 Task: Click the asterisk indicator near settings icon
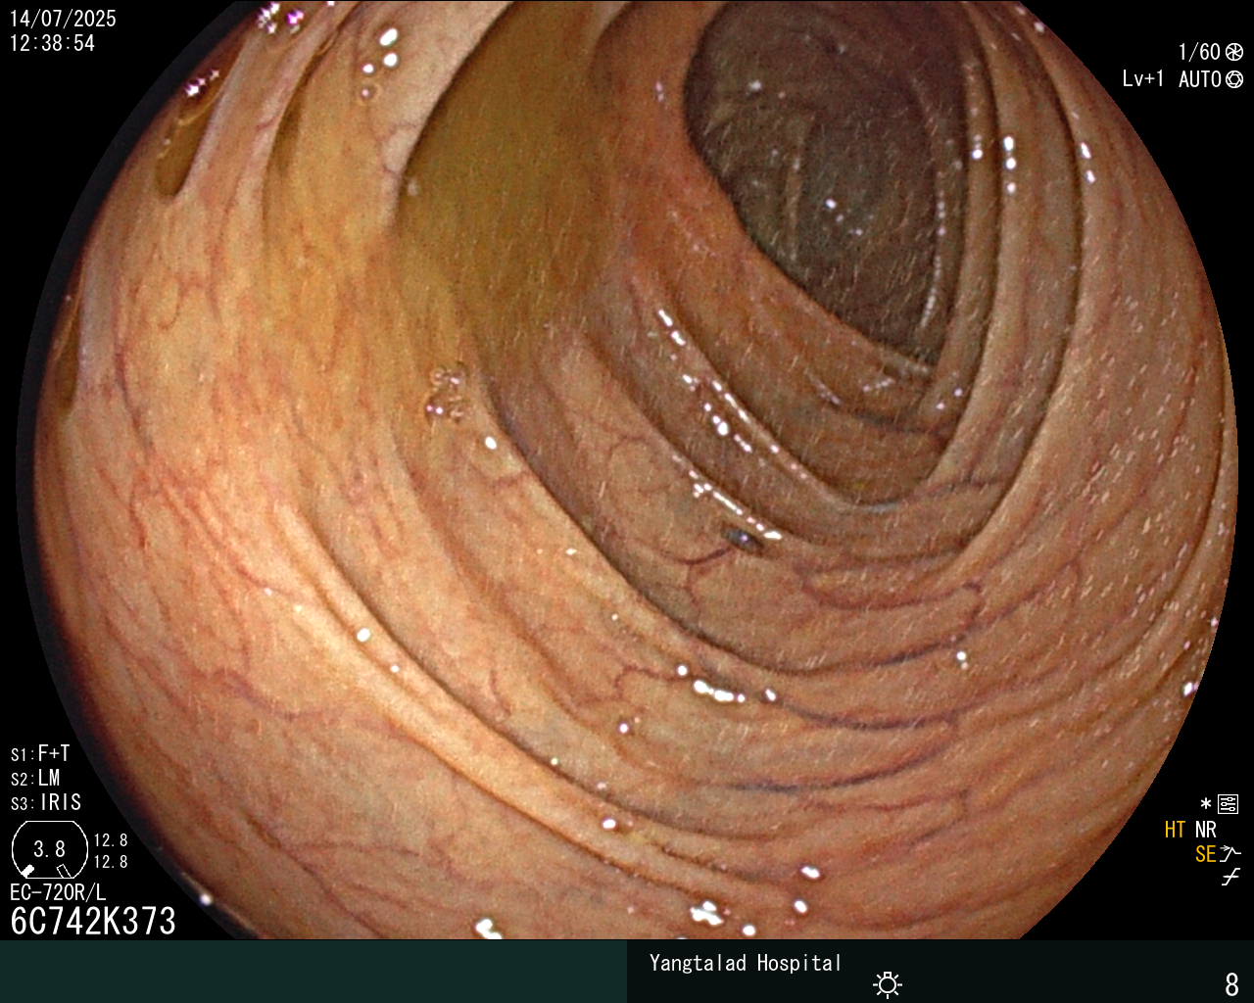(1206, 804)
